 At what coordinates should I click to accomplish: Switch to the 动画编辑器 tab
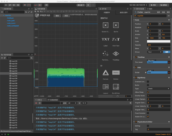tap(53, 100)
